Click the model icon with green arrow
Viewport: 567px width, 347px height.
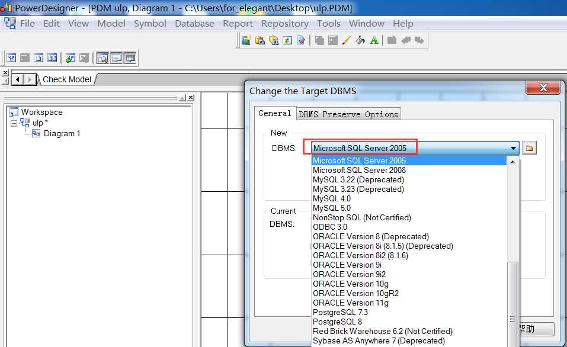tap(71, 58)
